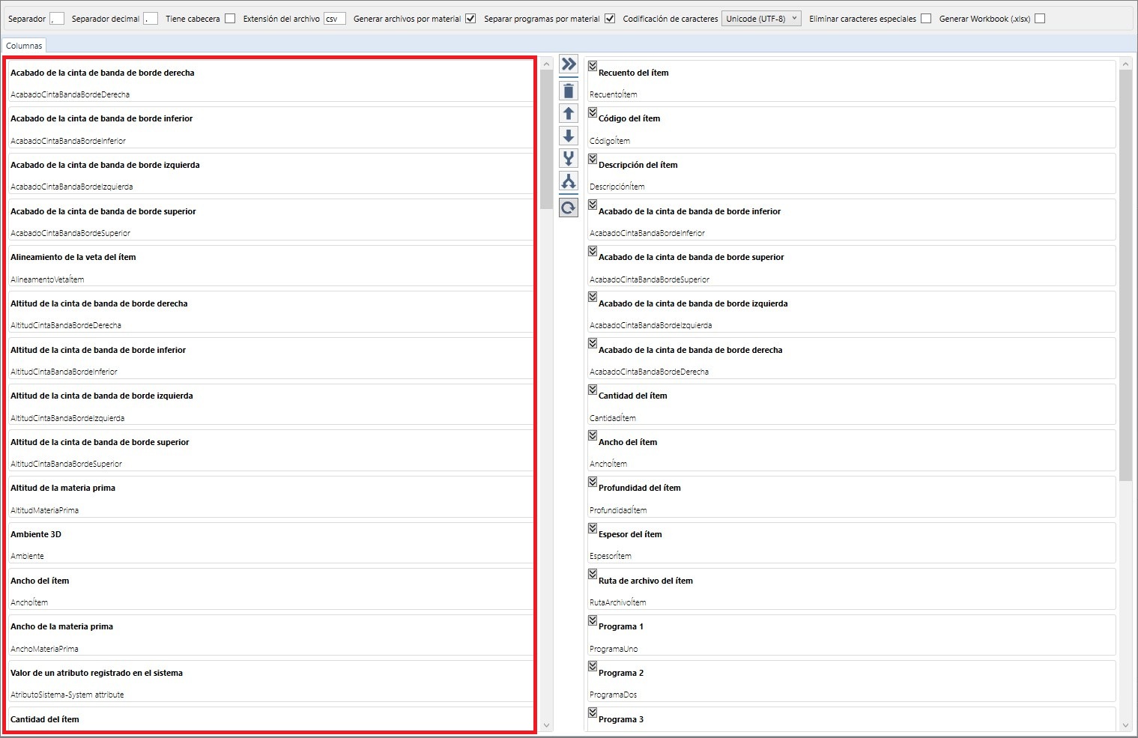This screenshot has height=738, width=1138.
Task: Click the left list vertical scrollbar thumb
Action: (546, 139)
